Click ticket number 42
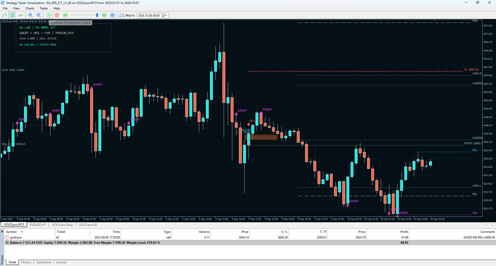 (58, 237)
